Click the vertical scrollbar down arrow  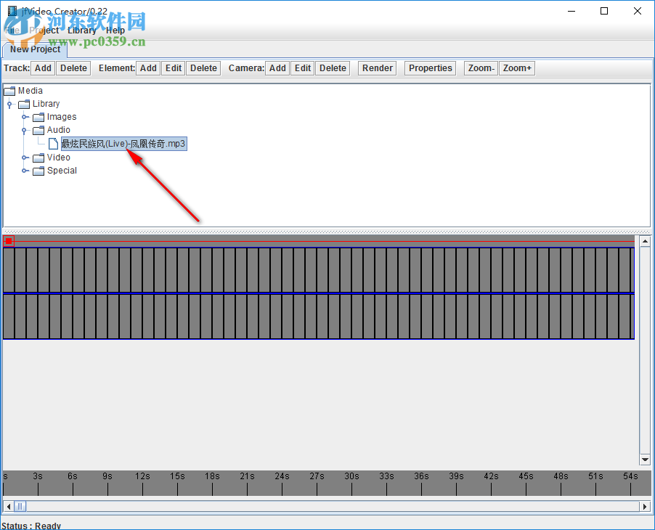(x=645, y=459)
